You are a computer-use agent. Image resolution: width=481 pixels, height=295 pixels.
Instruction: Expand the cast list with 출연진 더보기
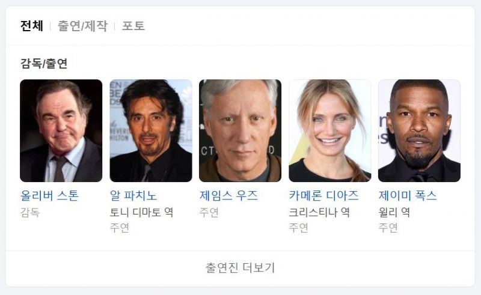(x=240, y=268)
